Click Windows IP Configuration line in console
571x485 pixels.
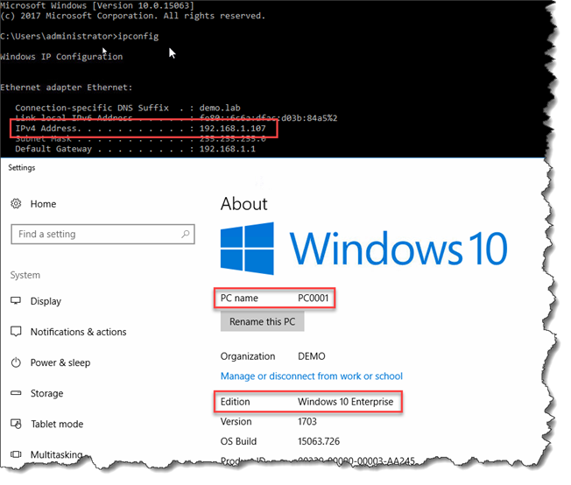61,57
